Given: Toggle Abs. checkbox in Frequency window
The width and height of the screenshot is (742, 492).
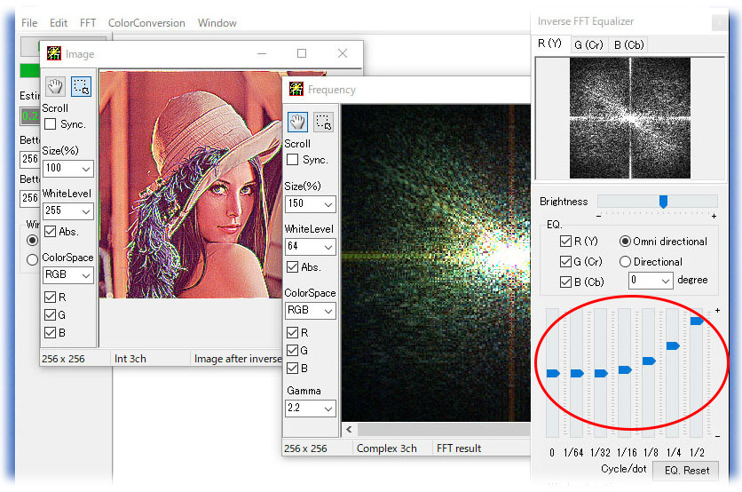Looking at the screenshot, I should [x=292, y=266].
